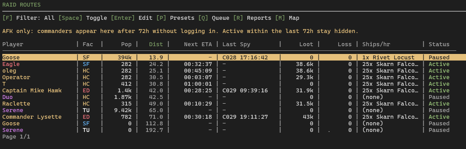This screenshot has width=466, height=149.
Task: Select the Eagle player row
Action: [233, 64]
